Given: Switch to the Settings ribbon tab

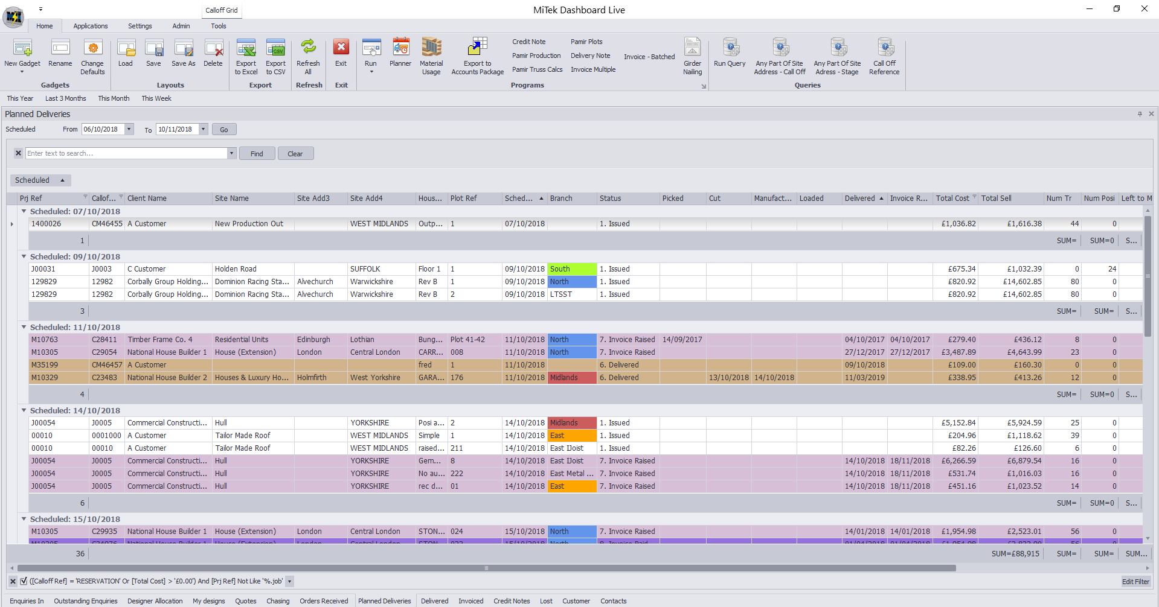Looking at the screenshot, I should [140, 26].
